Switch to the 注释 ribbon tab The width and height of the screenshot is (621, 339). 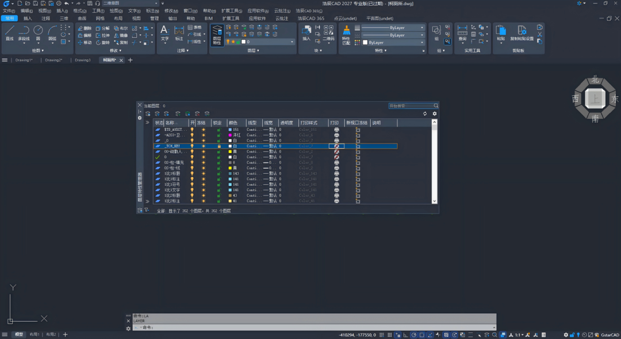click(46, 18)
